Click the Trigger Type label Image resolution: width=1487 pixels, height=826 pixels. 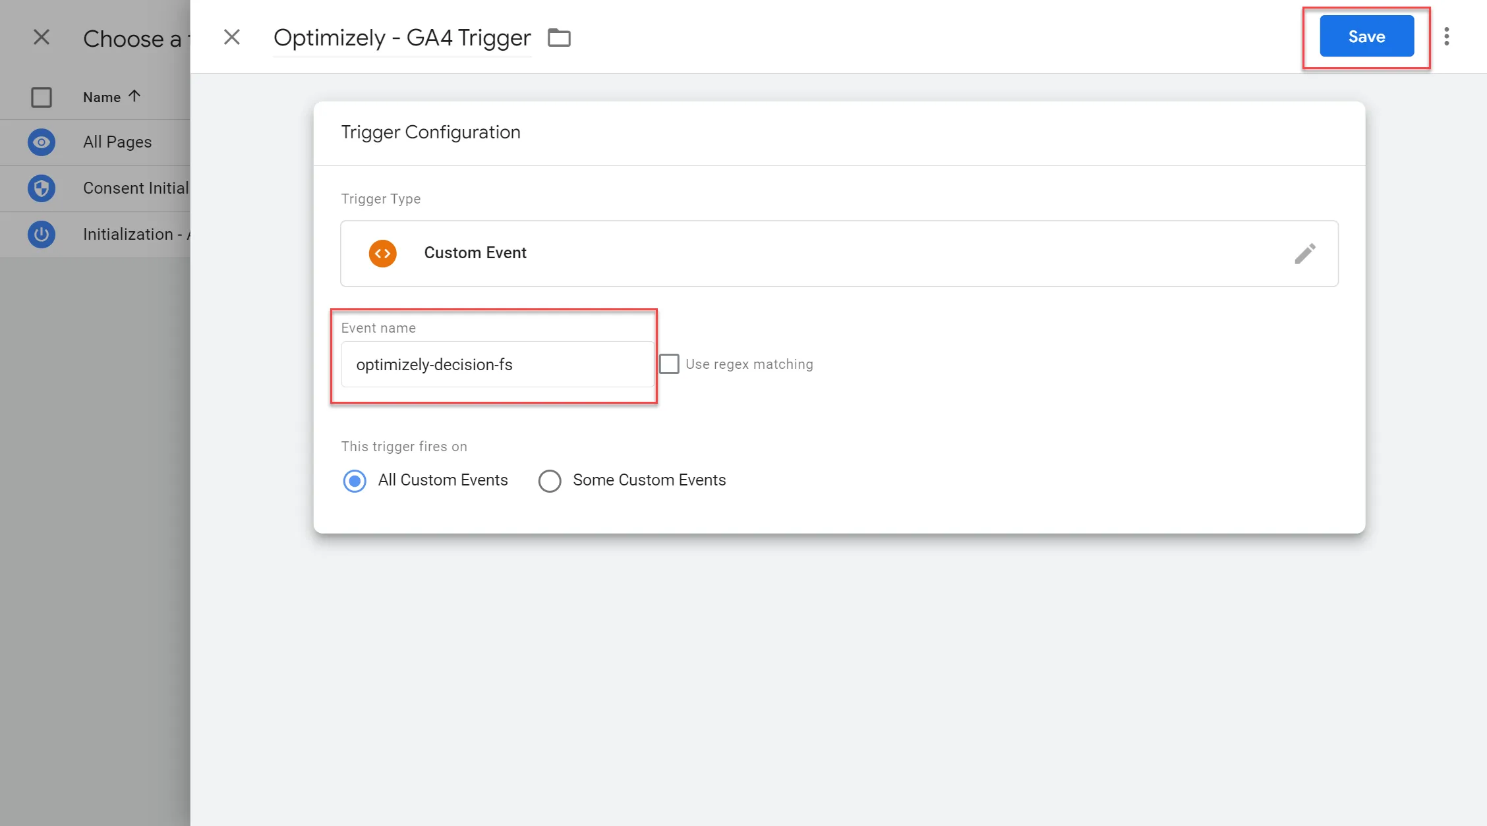tap(380, 199)
